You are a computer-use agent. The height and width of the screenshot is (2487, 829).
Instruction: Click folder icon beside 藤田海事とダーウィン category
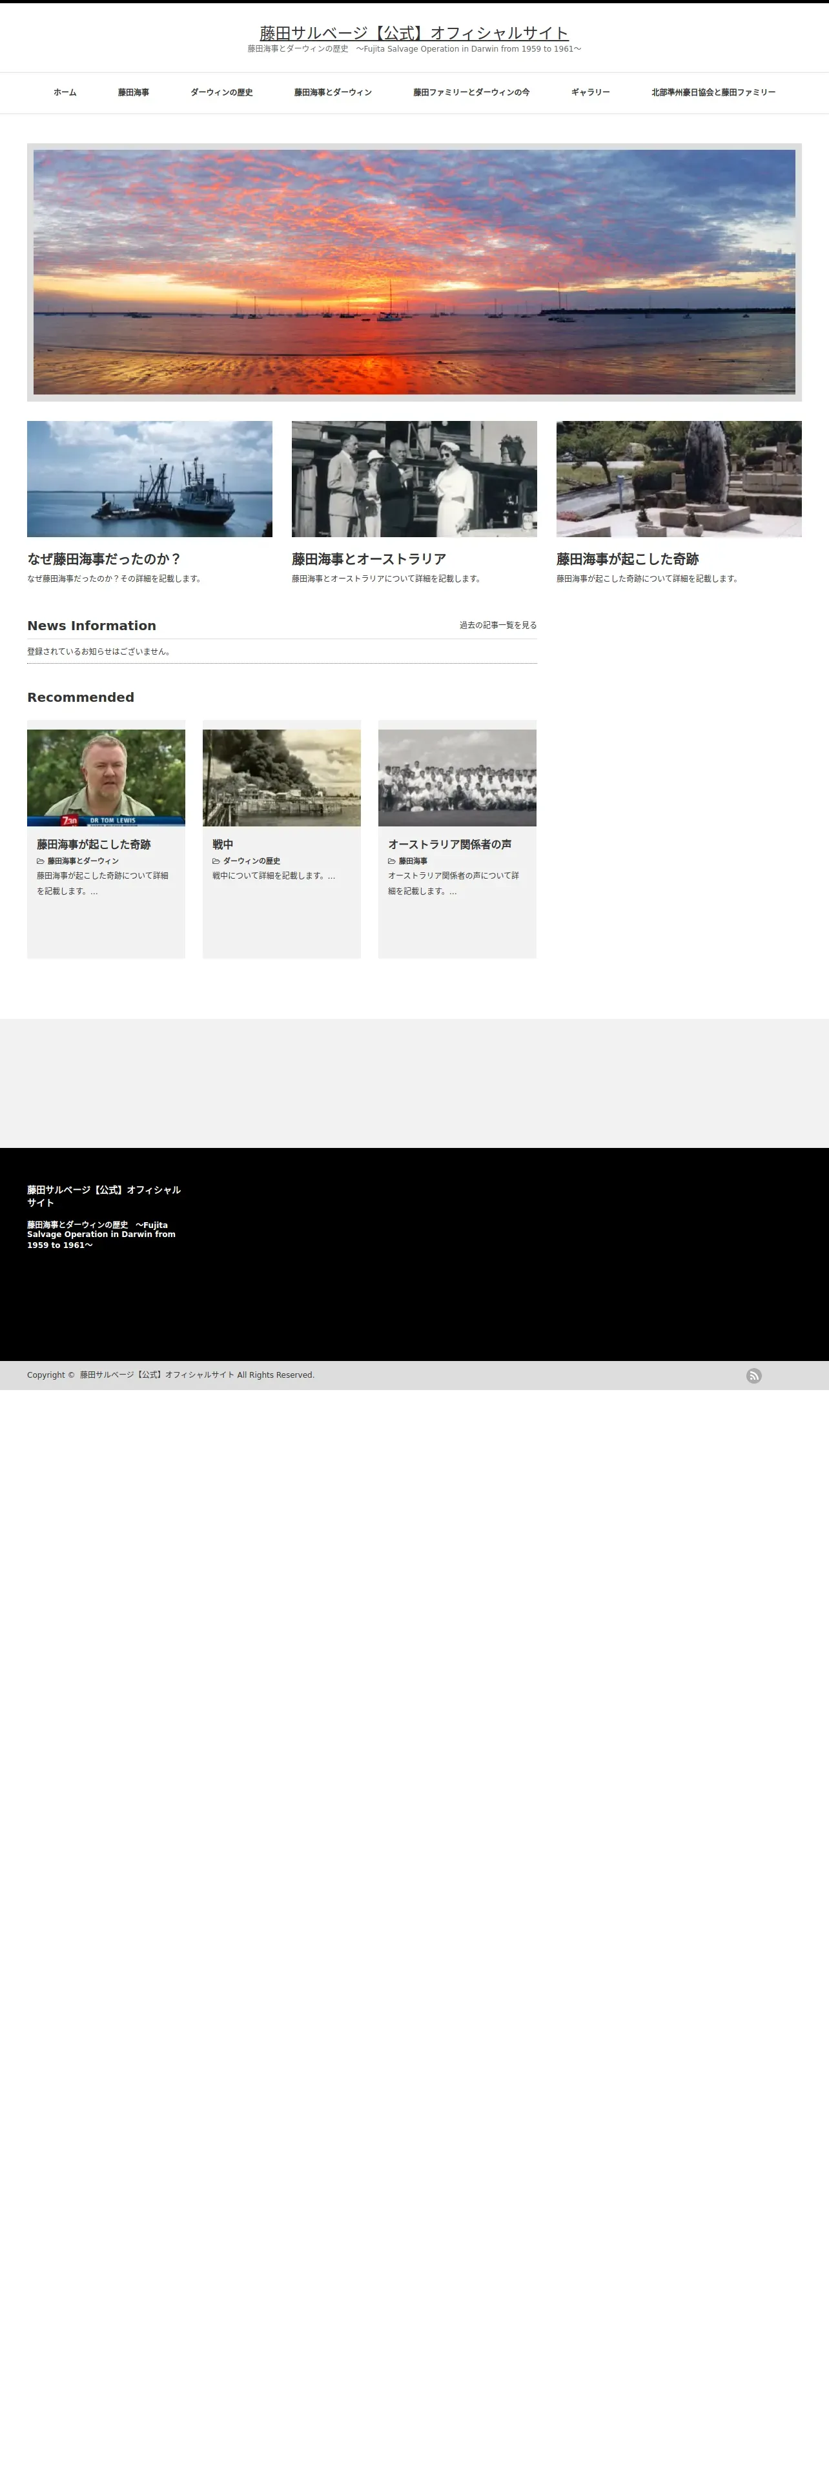(x=41, y=861)
